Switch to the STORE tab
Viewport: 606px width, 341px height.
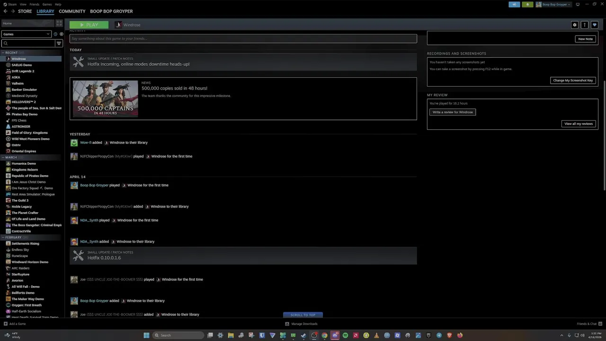(25, 11)
